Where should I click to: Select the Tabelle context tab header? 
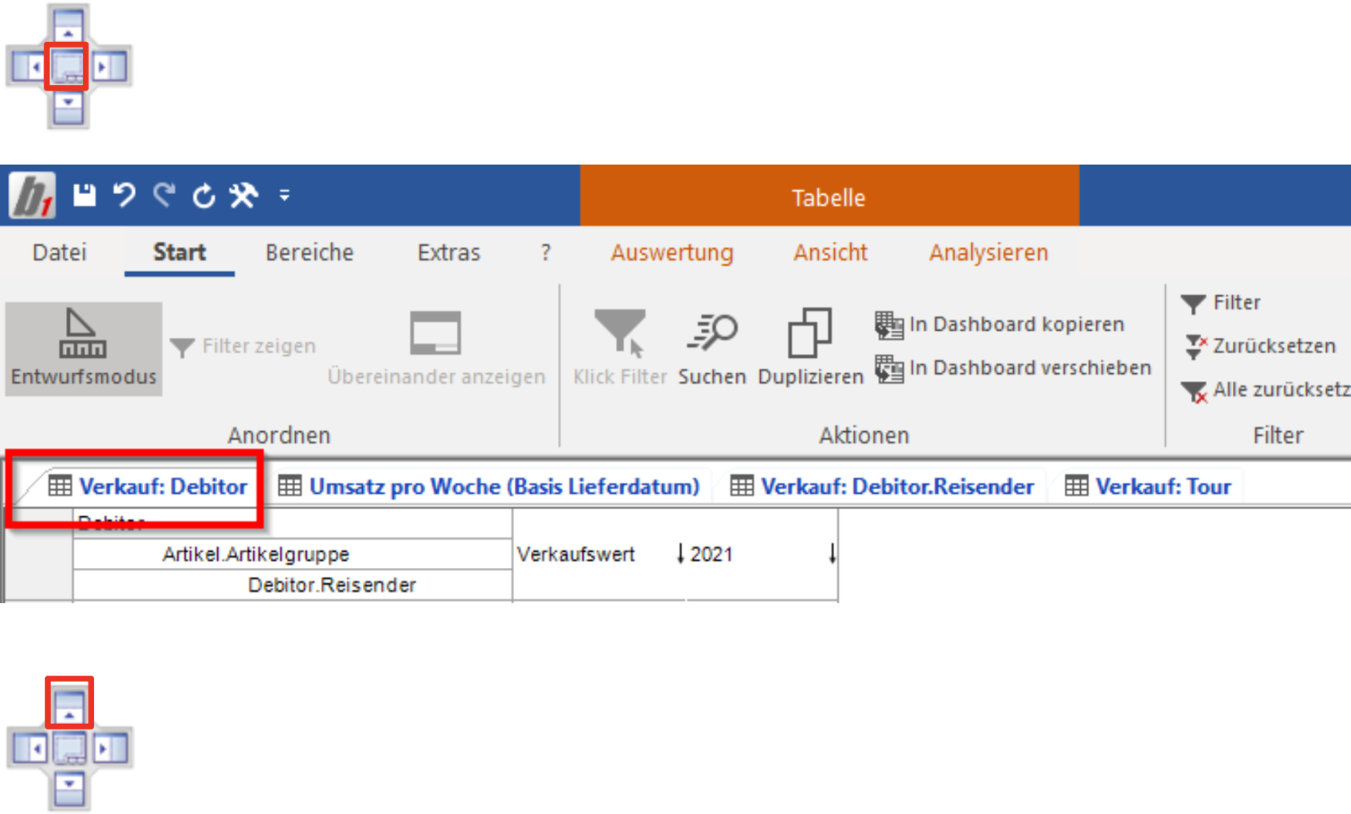(x=829, y=197)
